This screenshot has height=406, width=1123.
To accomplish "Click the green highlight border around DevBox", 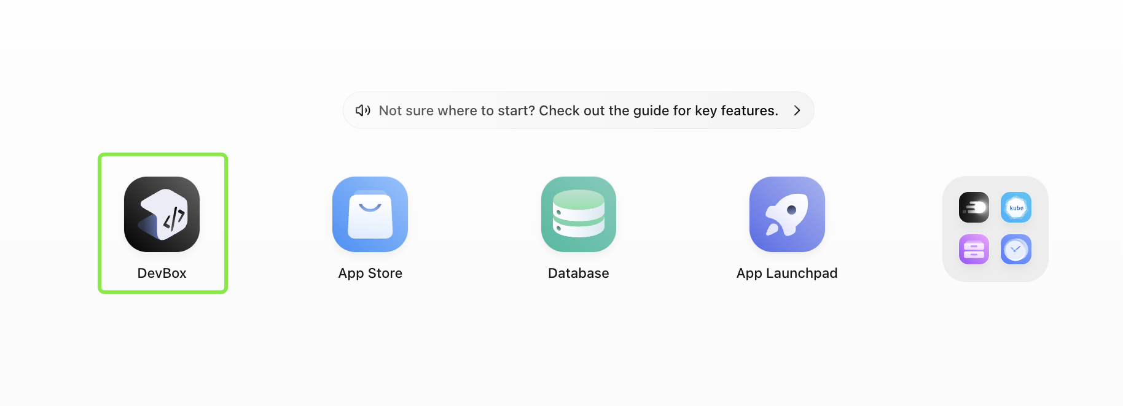I will [100, 223].
